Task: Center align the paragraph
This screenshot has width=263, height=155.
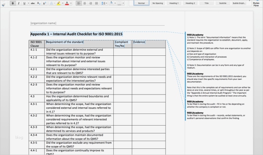Action: (x=84, y=3)
